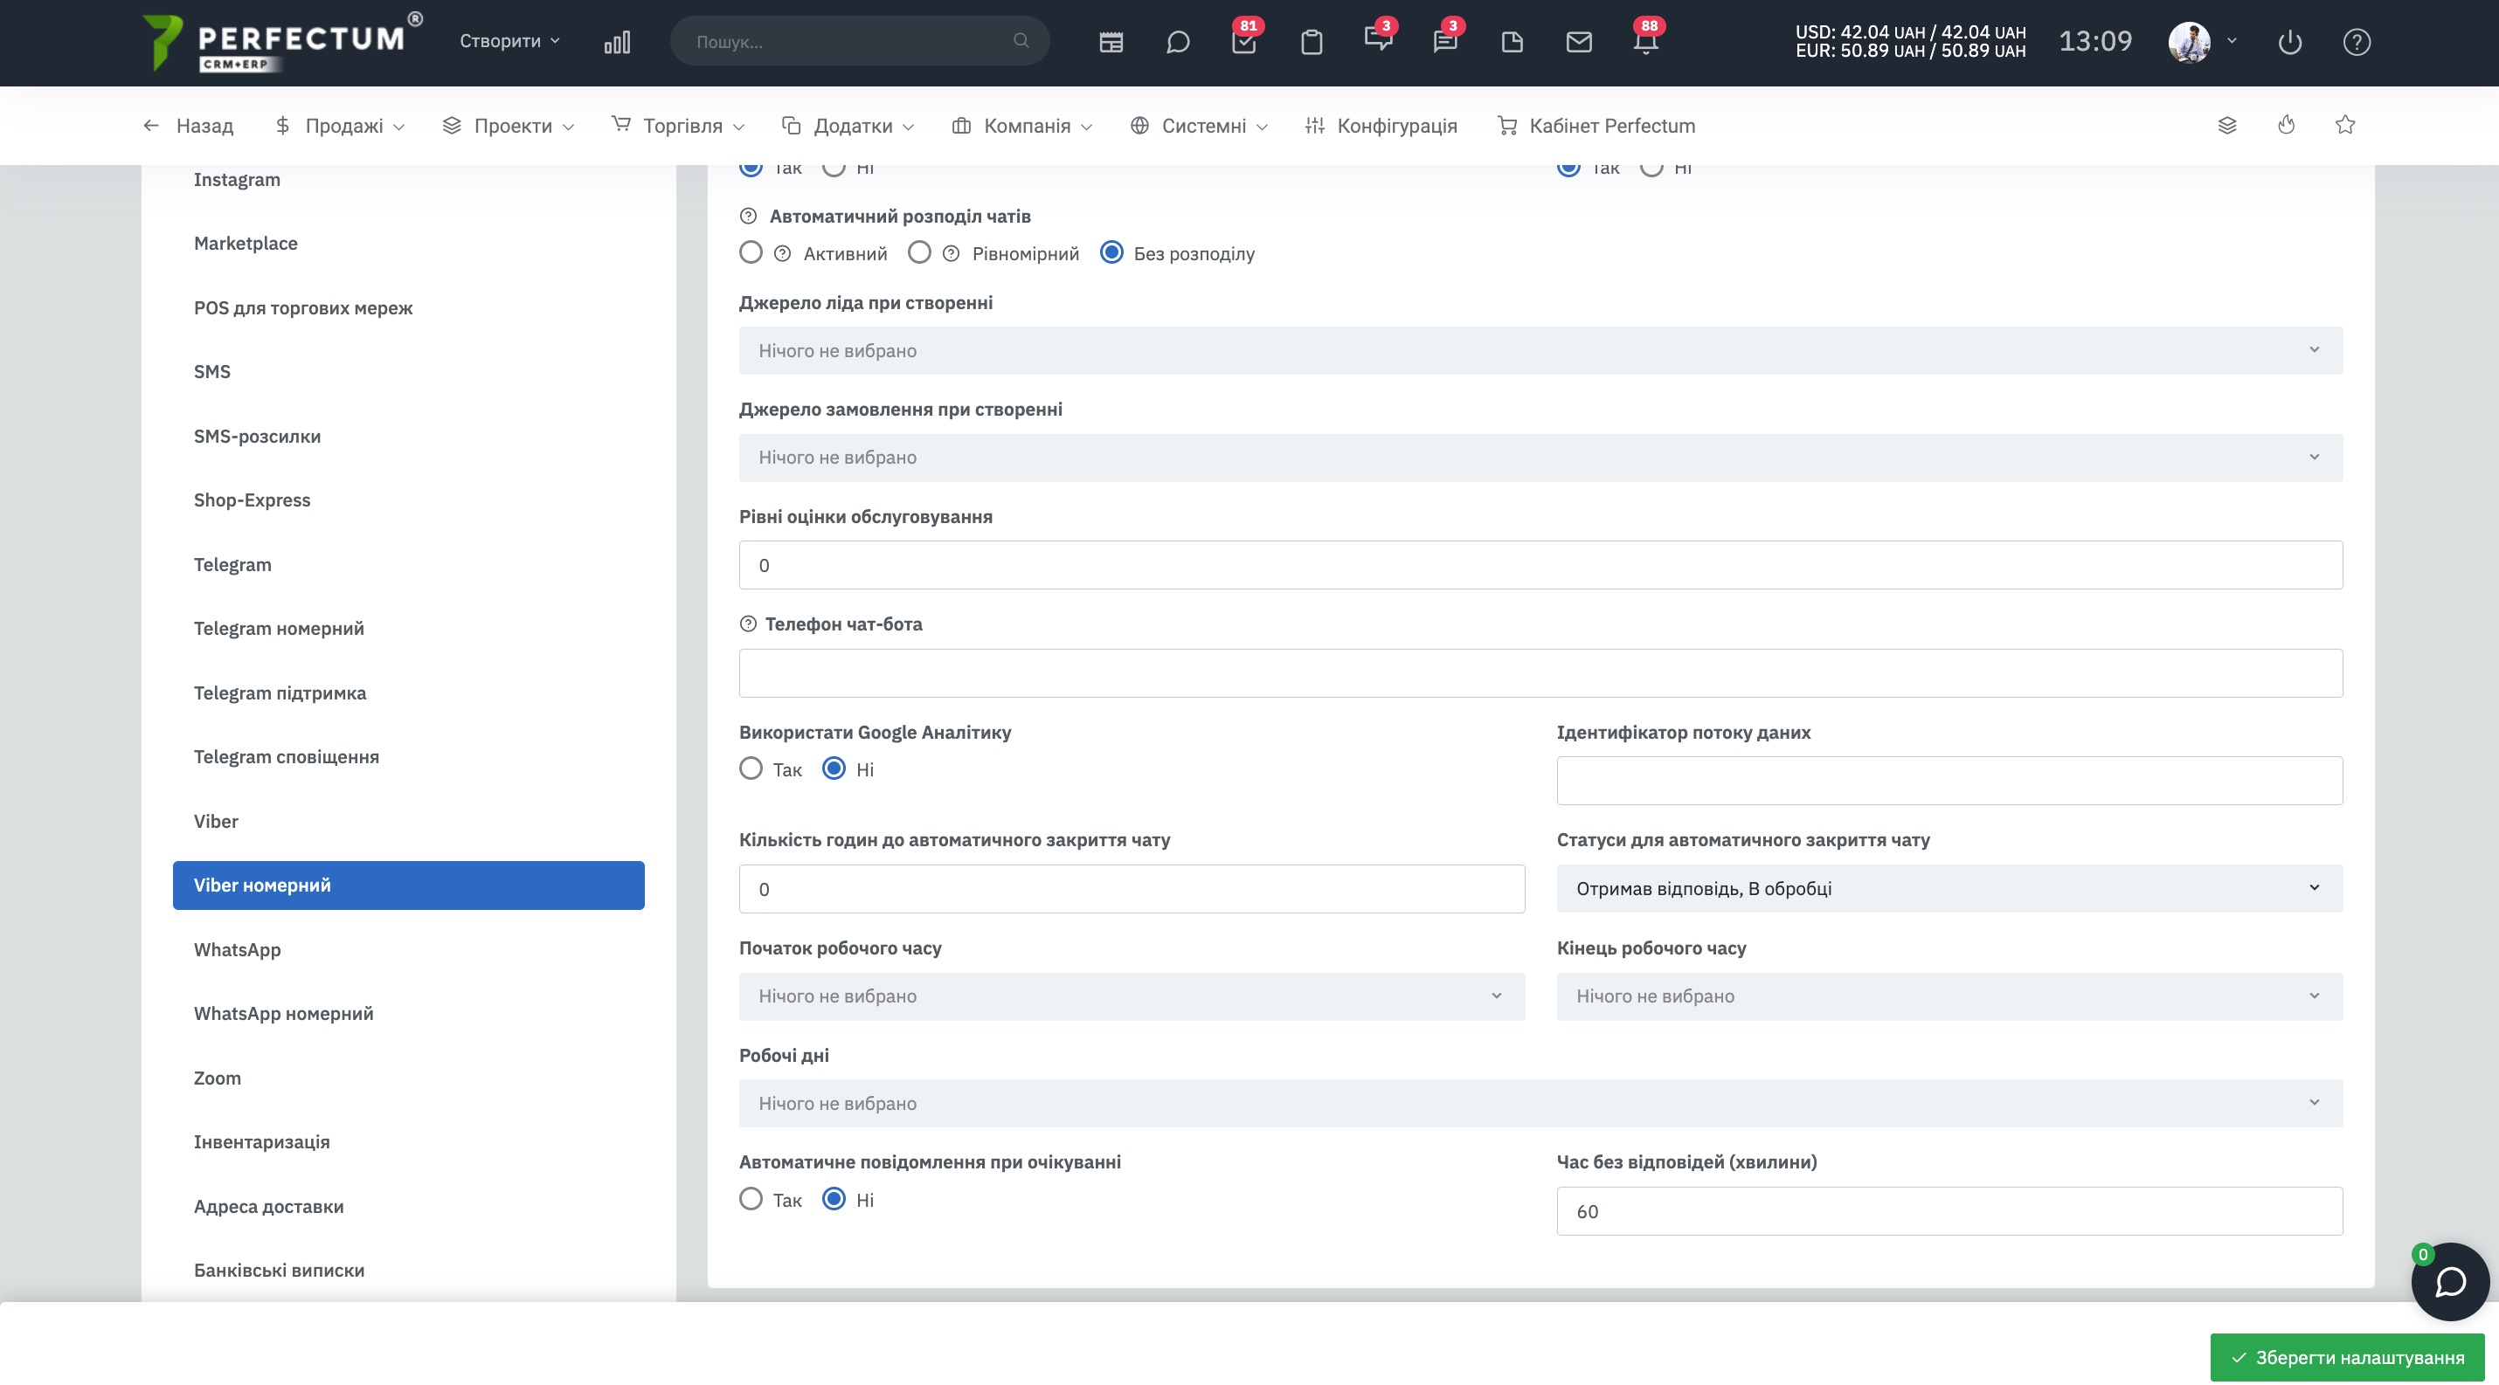Click Ідентифікатор потоку даних input field
Screen dimensions: 2499x1385
tap(1949, 782)
